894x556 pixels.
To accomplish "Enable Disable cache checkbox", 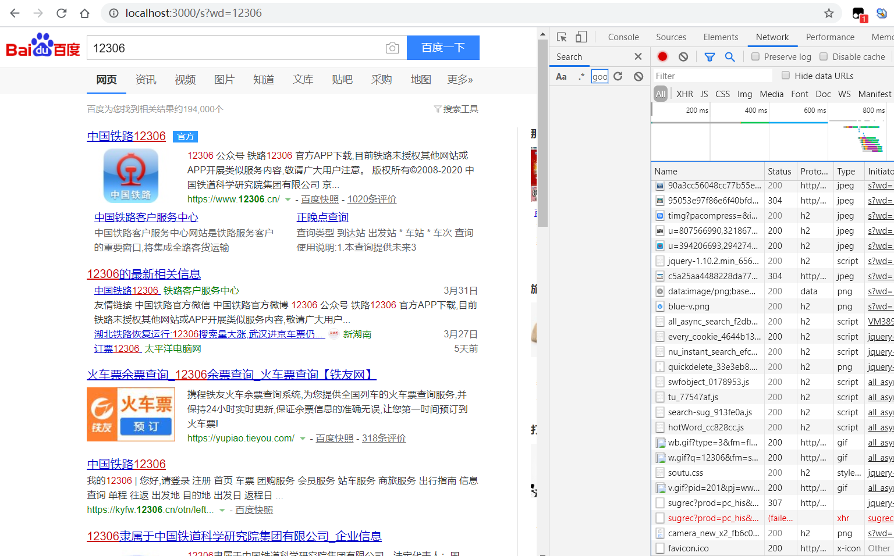I will [x=824, y=56].
